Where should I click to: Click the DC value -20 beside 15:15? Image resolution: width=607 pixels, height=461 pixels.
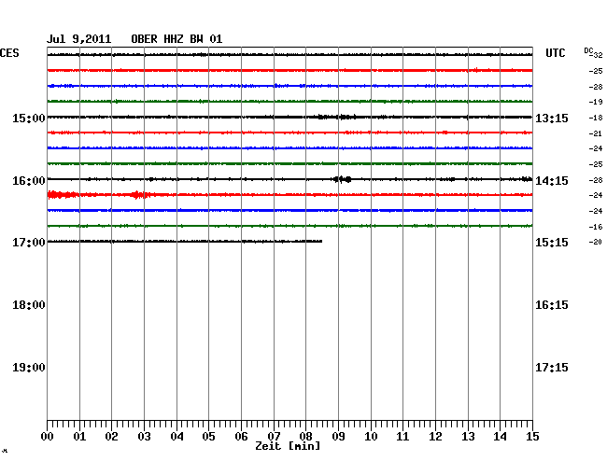pyautogui.click(x=596, y=242)
